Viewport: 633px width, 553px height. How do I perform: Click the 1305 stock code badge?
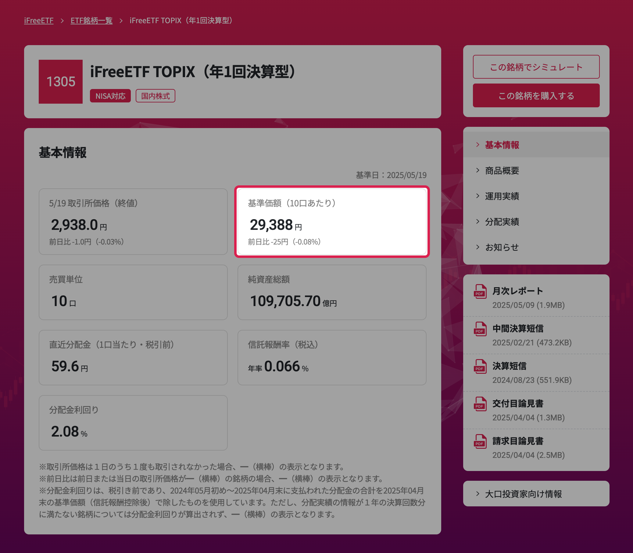(60, 81)
